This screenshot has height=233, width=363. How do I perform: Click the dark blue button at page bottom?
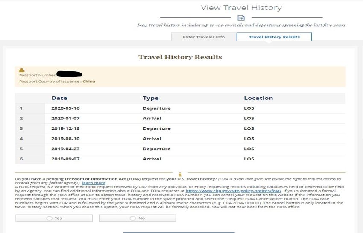[179, 232]
